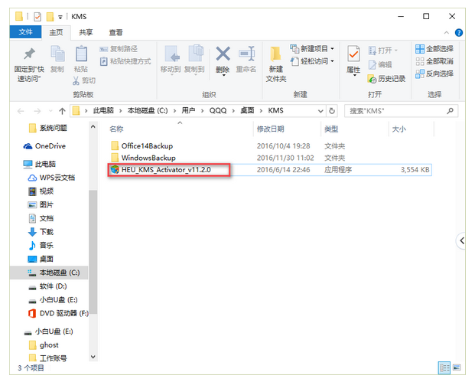Open the File tab
The image size is (475, 382).
pyautogui.click(x=25, y=32)
